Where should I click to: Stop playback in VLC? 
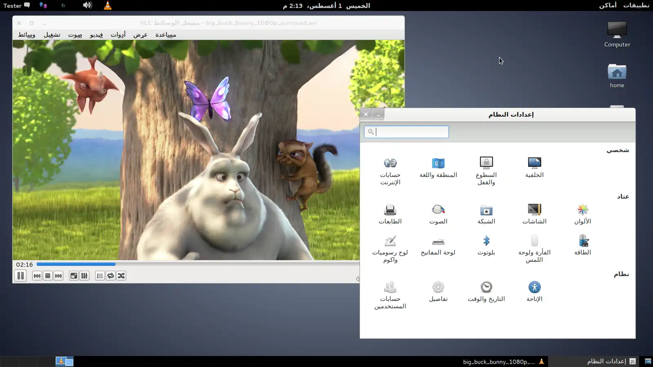click(48, 276)
